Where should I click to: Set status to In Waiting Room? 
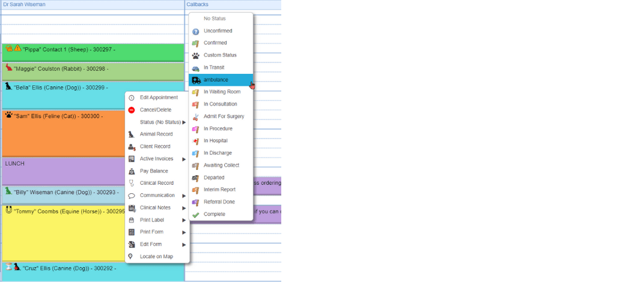click(x=222, y=92)
